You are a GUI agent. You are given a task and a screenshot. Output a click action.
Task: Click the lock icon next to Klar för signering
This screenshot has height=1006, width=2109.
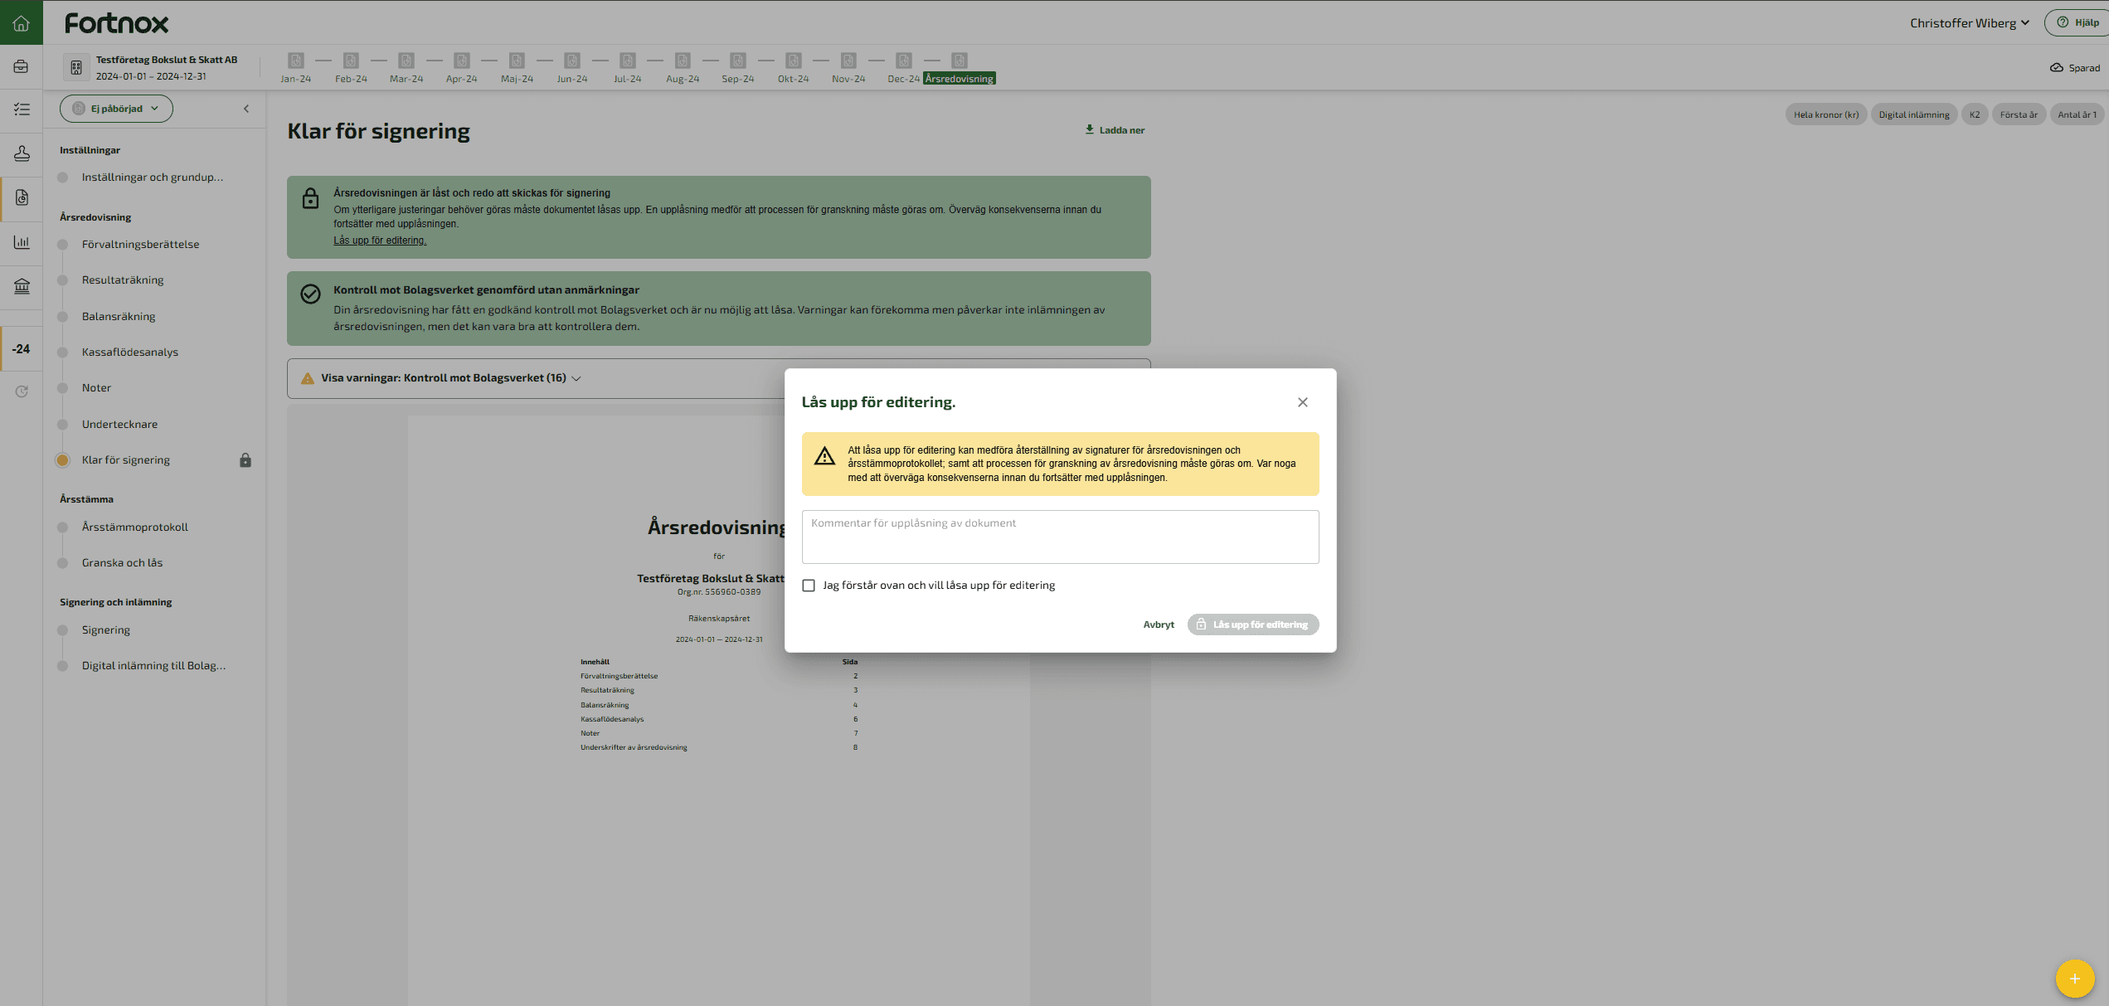coord(245,460)
